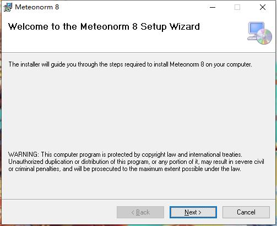This screenshot has width=277, height=226.
Task: Click the "or criminal penalties" warning line
Action: point(124,169)
